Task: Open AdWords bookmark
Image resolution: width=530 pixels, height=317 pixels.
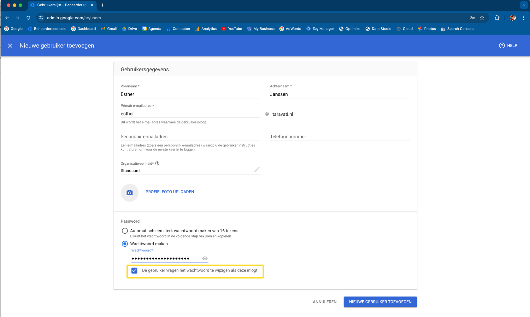Action: pyautogui.click(x=290, y=29)
